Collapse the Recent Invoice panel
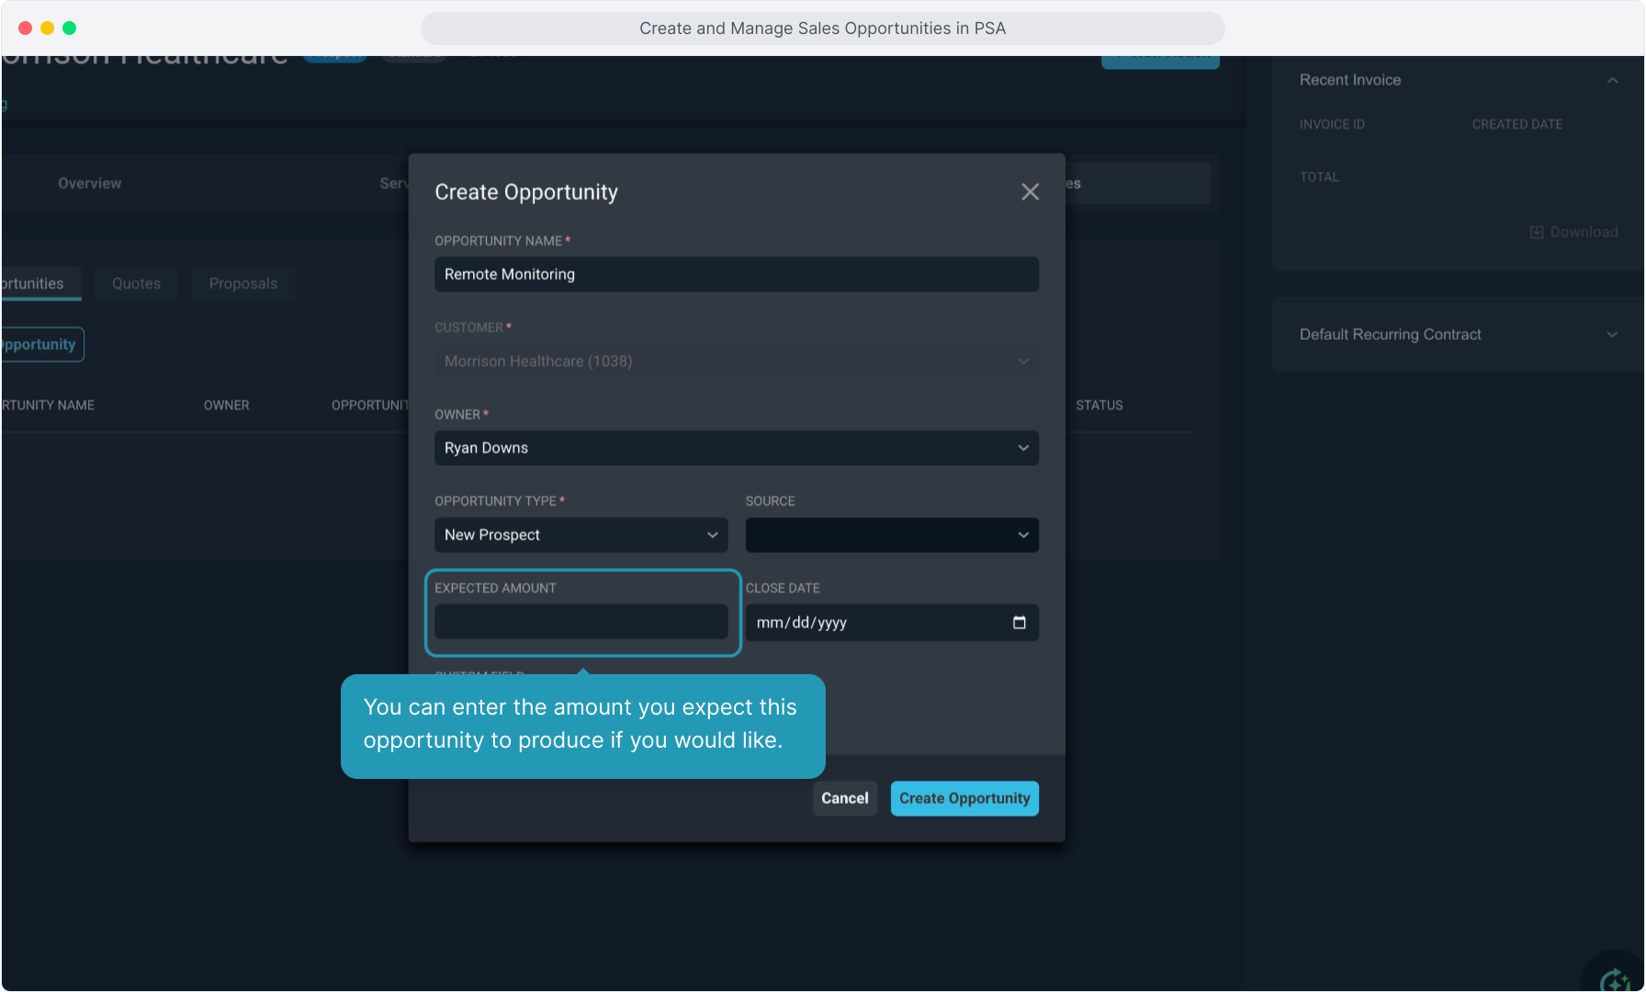The image size is (1646, 992). (x=1612, y=81)
